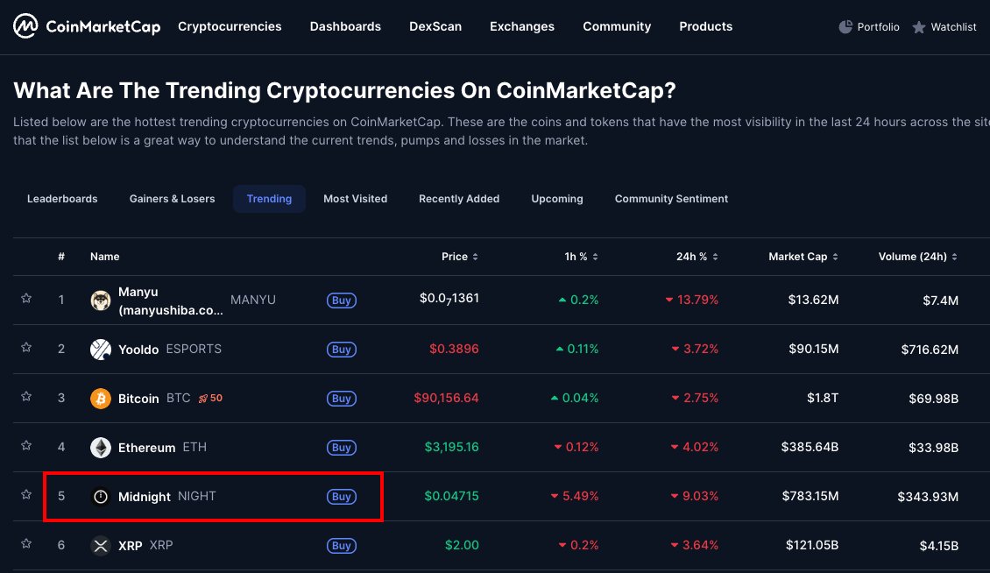Switch to the Gainers & Losers tab
Image resolution: width=990 pixels, height=573 pixels.
(172, 199)
